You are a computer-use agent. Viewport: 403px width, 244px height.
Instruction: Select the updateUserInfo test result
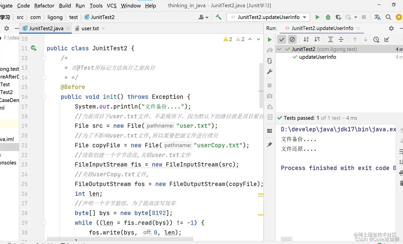click(317, 57)
